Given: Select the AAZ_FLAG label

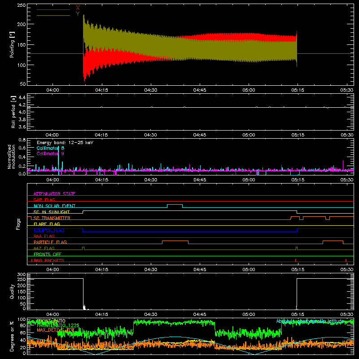Looking at the screenshot, I should click(44, 248).
